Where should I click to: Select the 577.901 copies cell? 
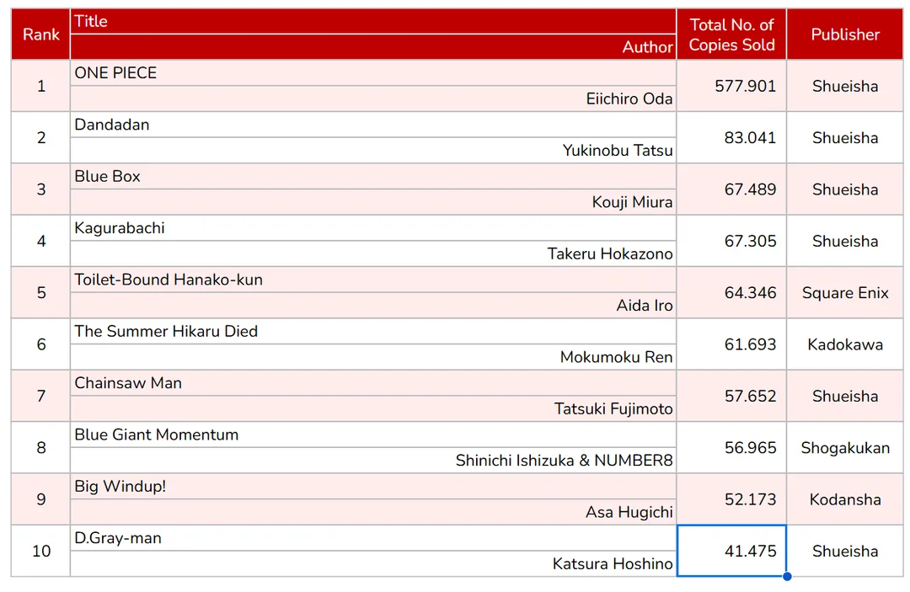[x=731, y=86]
